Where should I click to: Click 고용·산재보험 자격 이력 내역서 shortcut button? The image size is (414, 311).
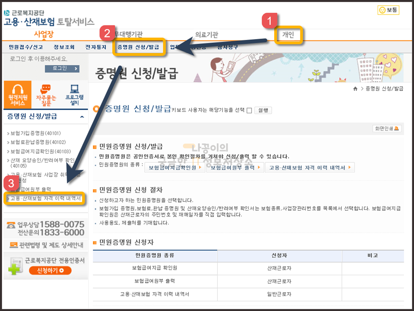pyautogui.click(x=309, y=168)
